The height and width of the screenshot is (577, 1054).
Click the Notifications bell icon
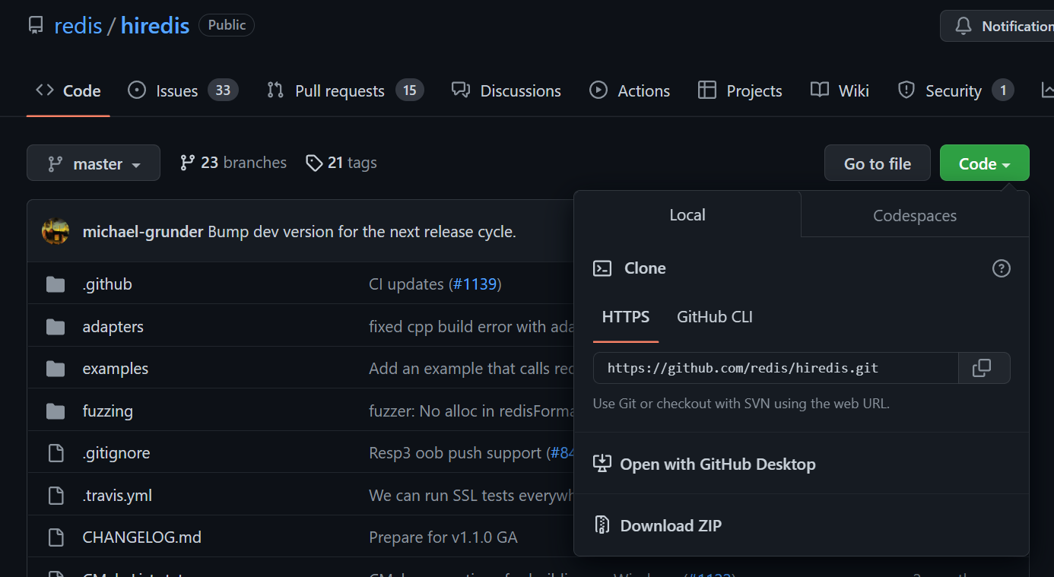pyautogui.click(x=964, y=27)
